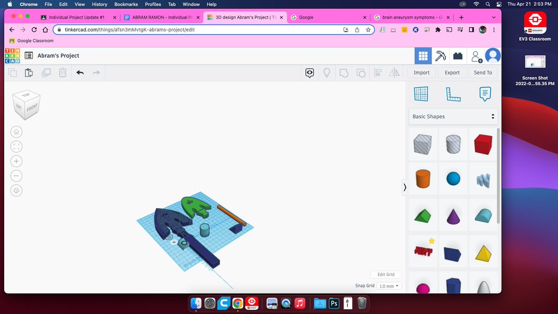Open Photoshop from the Dock
Screen dimensions: 558x314
[334, 303]
